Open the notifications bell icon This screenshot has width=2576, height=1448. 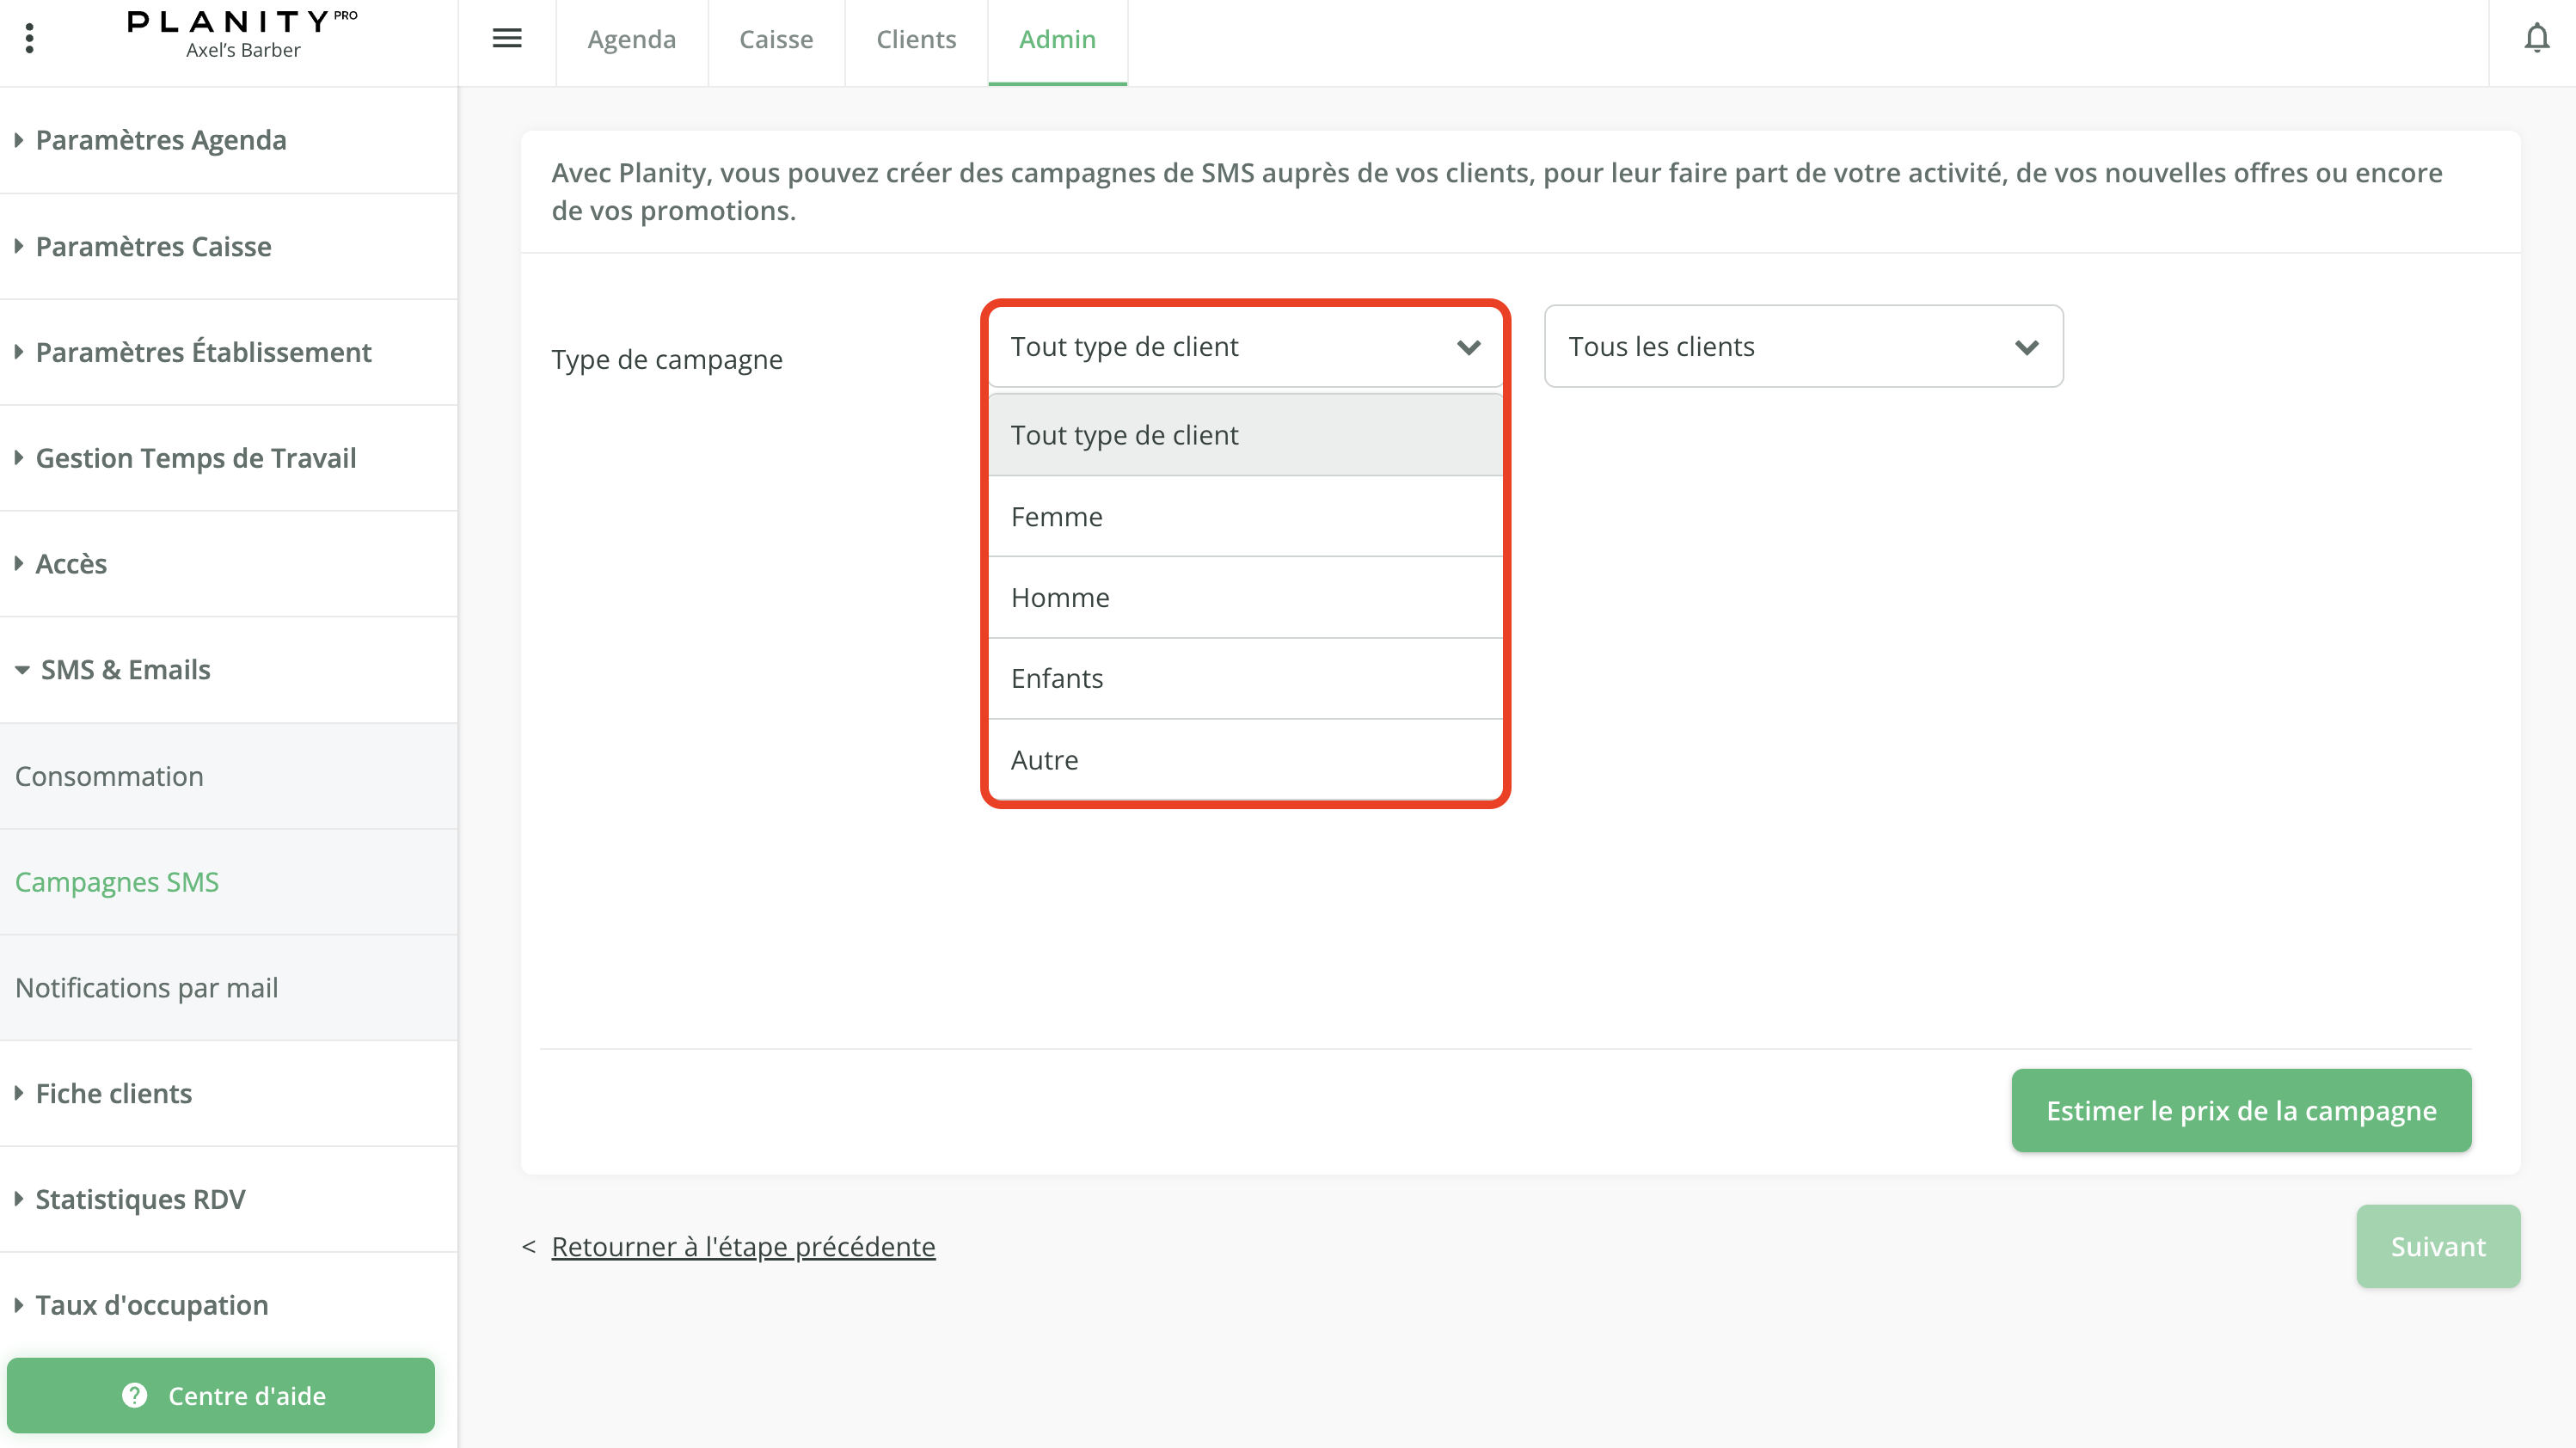click(x=2536, y=39)
